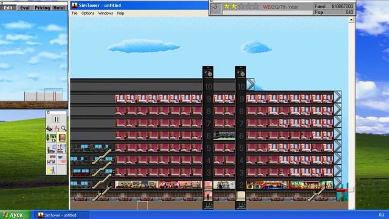389x219 pixels.
Task: Select the bulldozer tool in the toolbox
Action: [x=49, y=128]
